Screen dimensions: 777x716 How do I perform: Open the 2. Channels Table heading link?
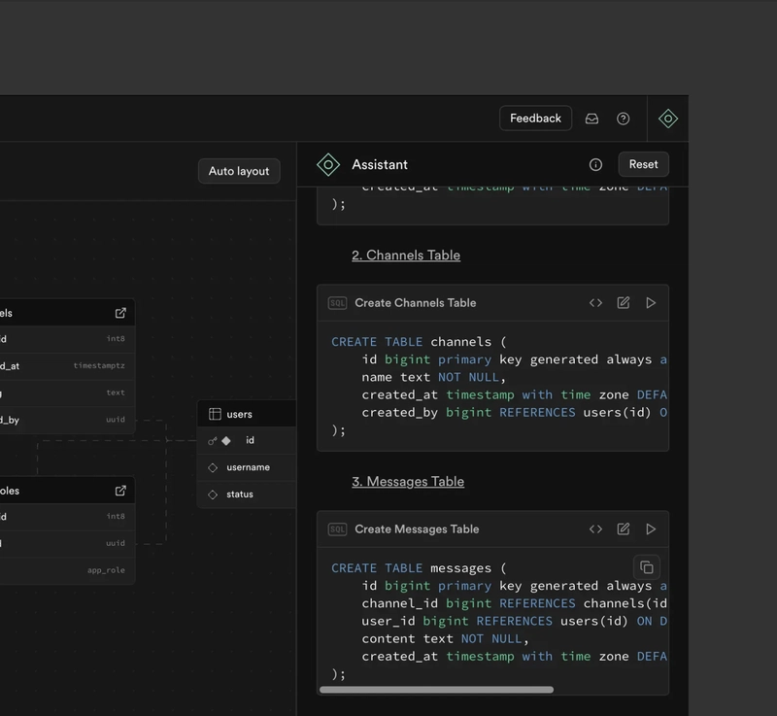(x=406, y=256)
